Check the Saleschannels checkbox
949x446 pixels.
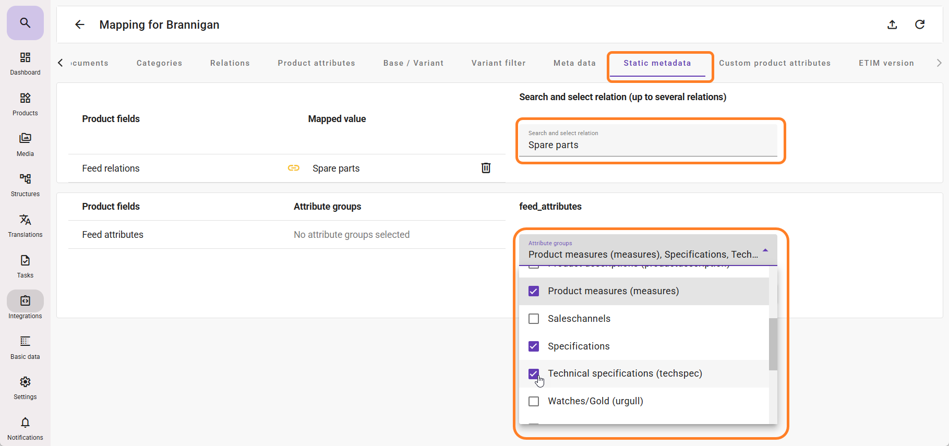(534, 319)
